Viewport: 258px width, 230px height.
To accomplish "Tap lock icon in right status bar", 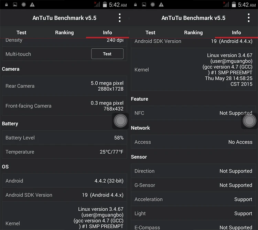I will (136, 4).
